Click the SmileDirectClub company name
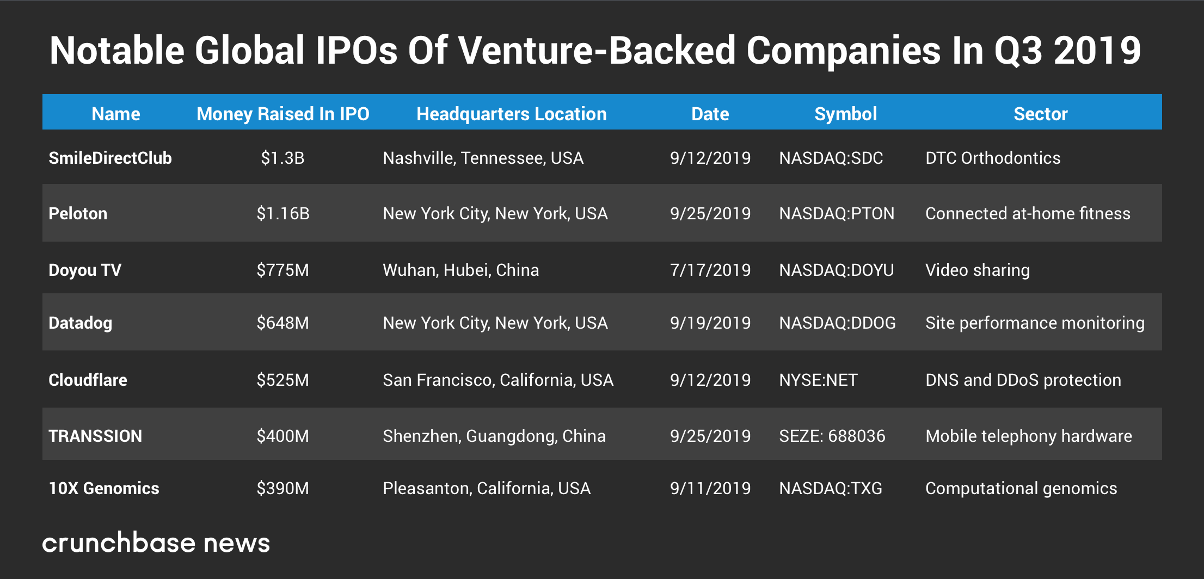This screenshot has width=1204, height=579. point(110,158)
